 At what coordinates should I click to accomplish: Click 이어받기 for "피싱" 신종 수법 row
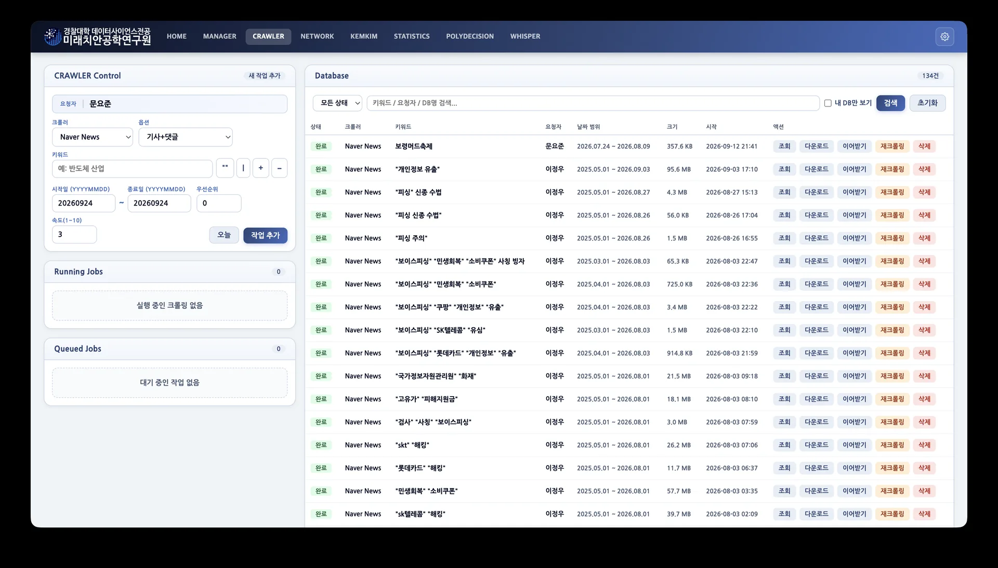pos(854,192)
